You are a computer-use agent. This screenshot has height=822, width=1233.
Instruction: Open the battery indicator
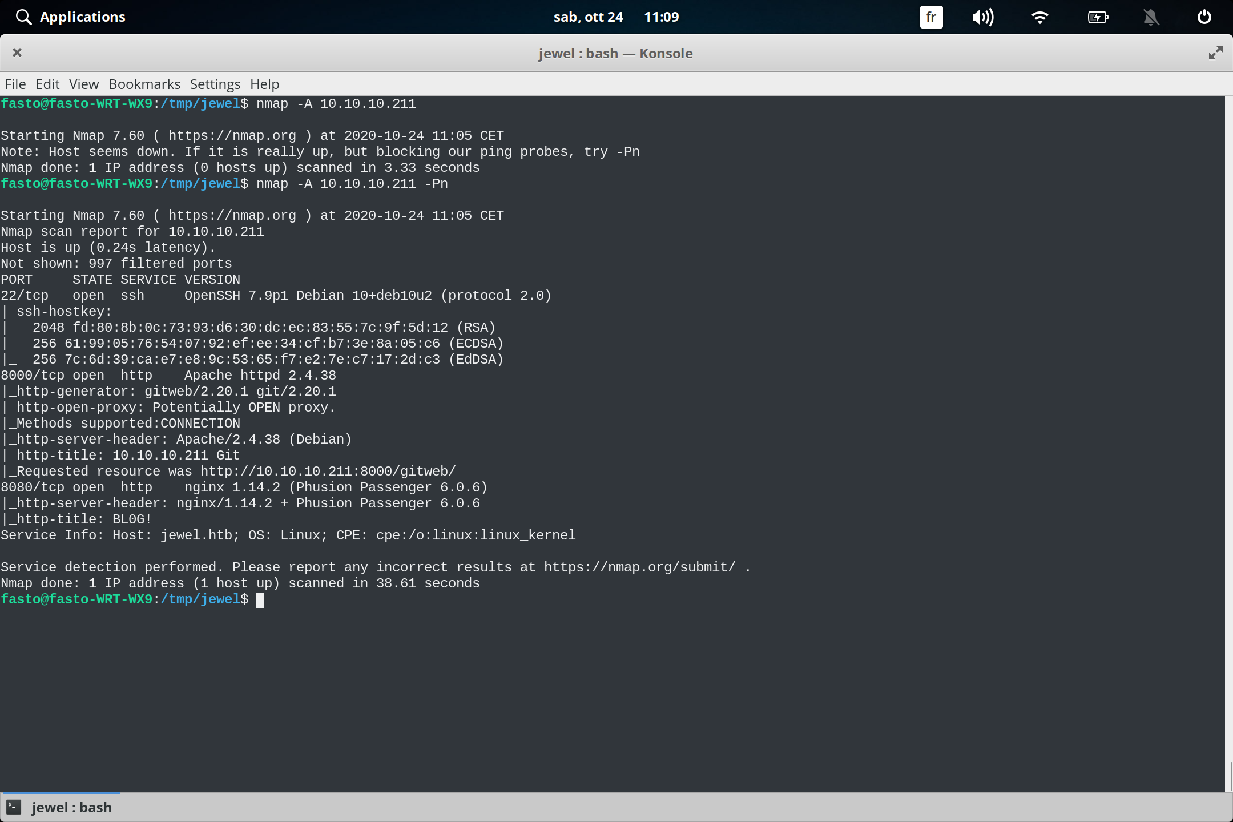1098,17
